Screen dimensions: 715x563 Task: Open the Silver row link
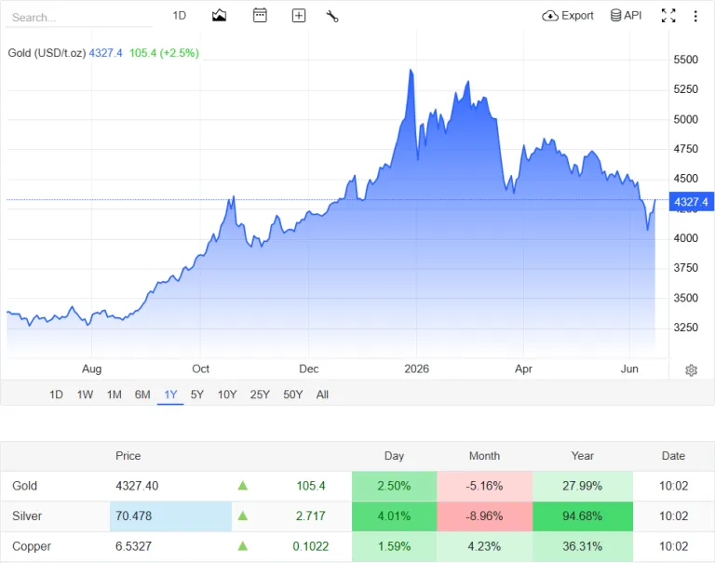[27, 516]
